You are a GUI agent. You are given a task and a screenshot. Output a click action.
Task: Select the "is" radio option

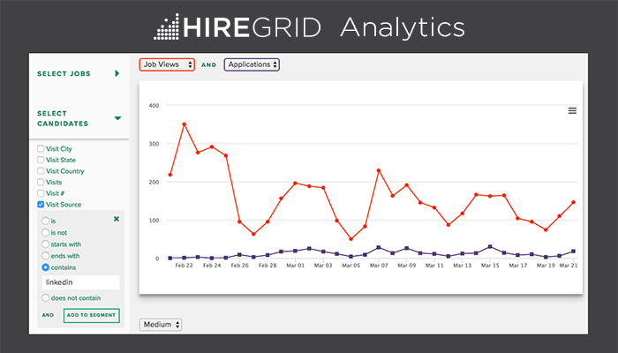point(46,221)
